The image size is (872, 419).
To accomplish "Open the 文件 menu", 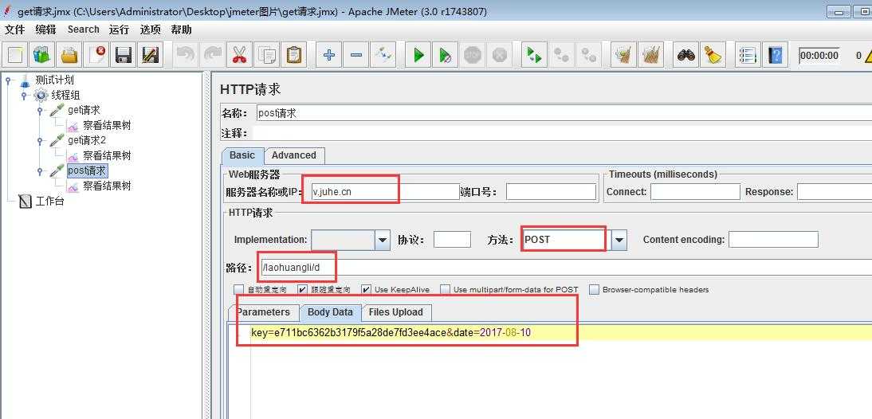I will pyautogui.click(x=14, y=29).
